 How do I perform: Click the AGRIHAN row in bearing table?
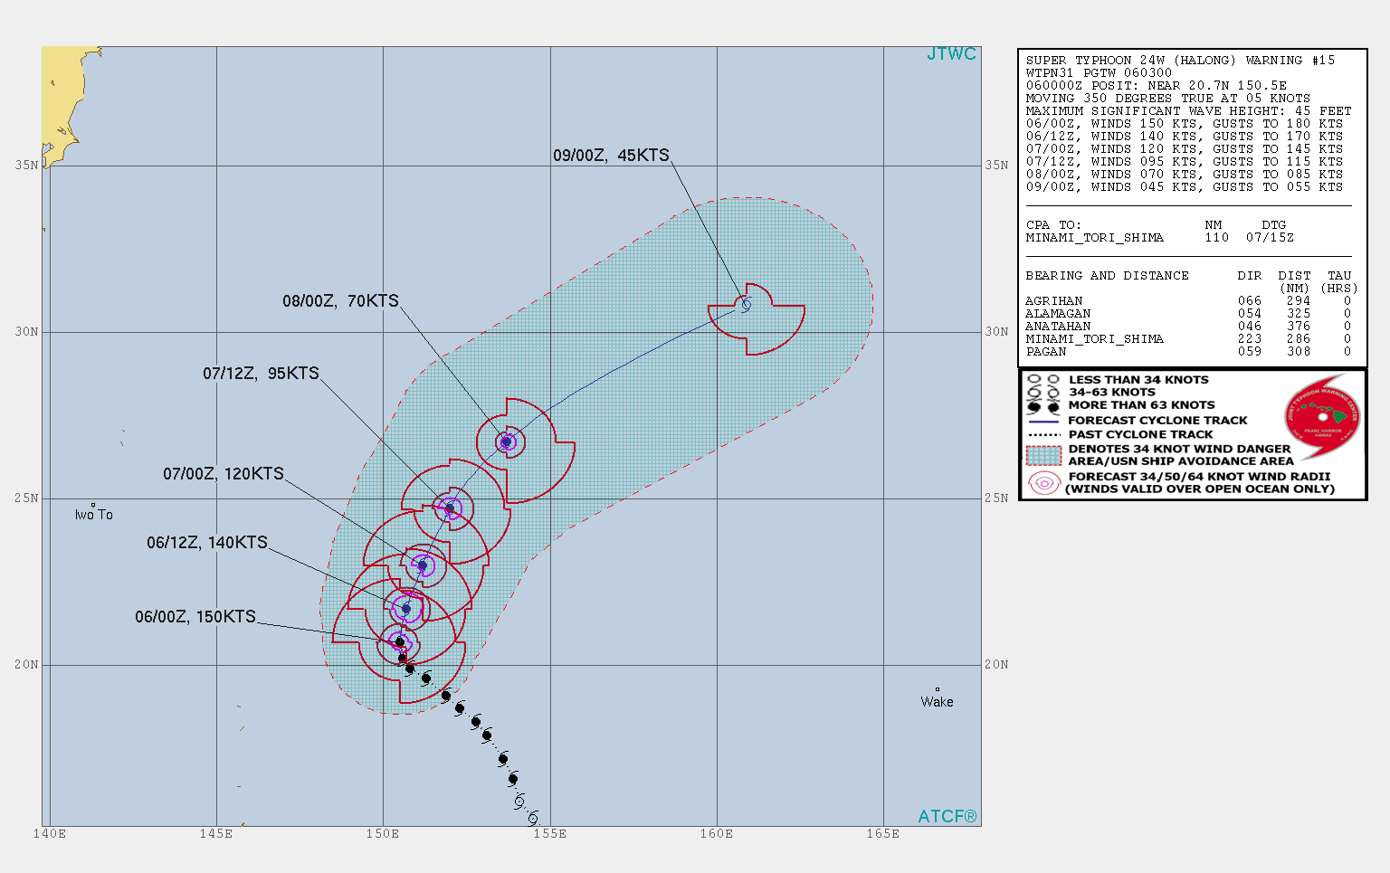[1188, 301]
